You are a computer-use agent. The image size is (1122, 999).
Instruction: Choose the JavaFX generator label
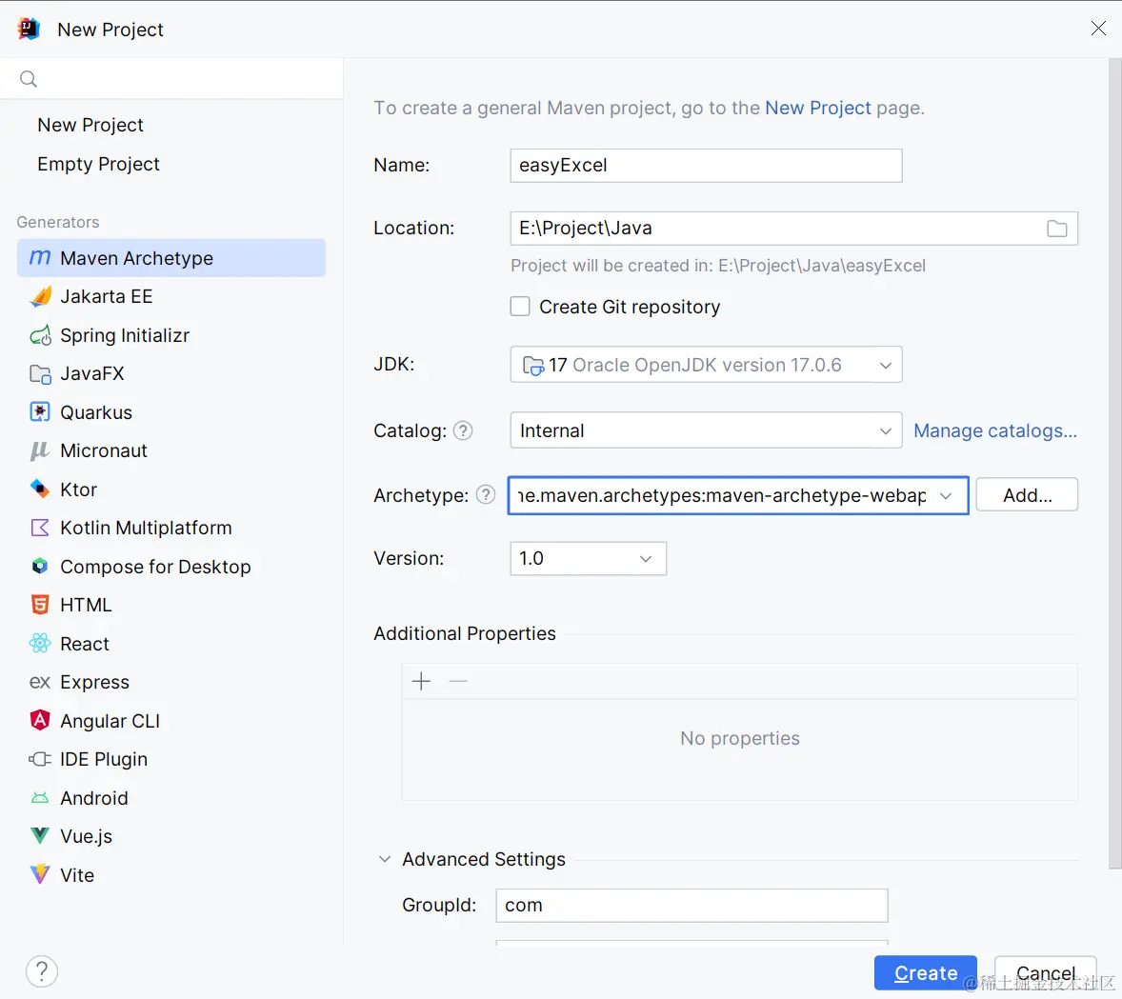(x=92, y=373)
